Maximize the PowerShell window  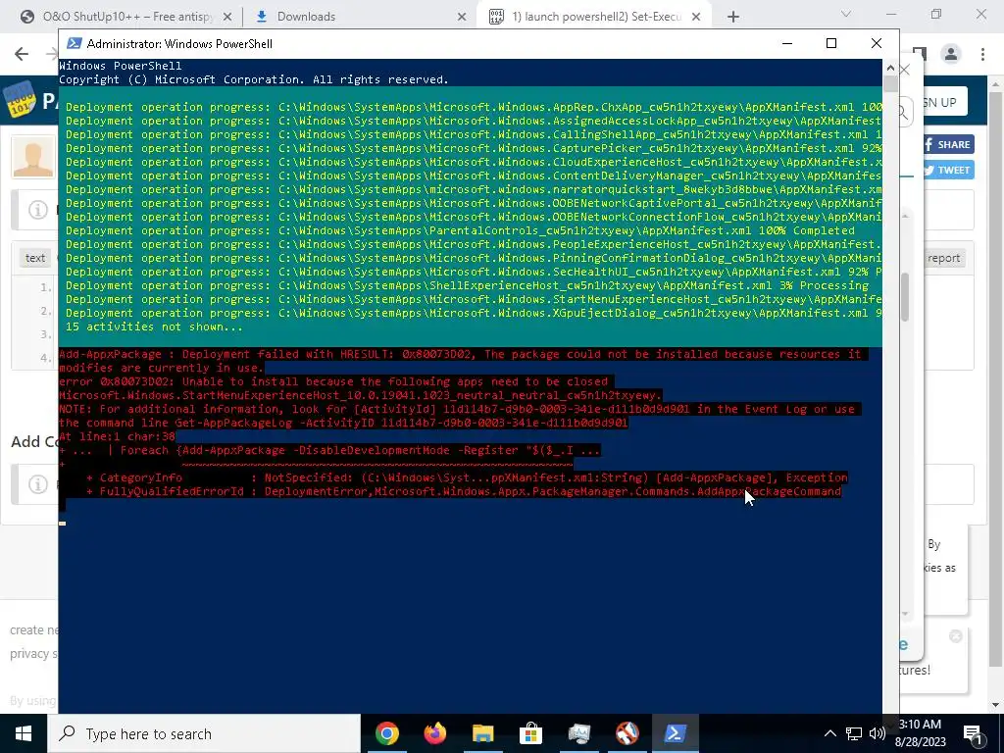[831, 43]
